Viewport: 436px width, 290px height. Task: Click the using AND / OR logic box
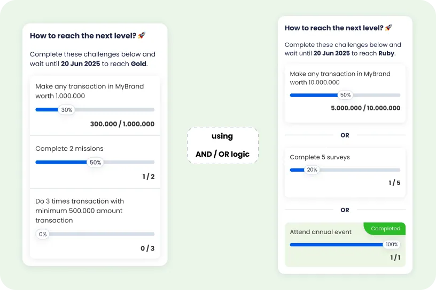(222, 146)
